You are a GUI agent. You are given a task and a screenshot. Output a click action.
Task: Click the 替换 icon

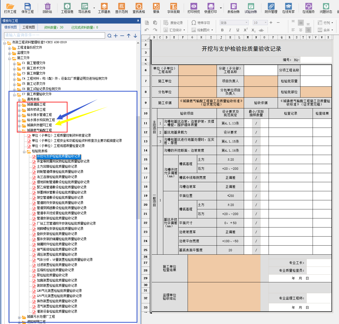156,8
